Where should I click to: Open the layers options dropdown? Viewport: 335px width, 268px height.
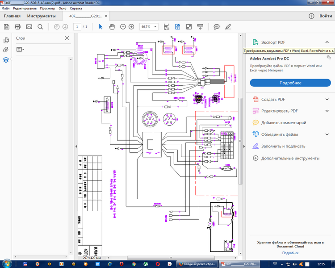[20, 50]
